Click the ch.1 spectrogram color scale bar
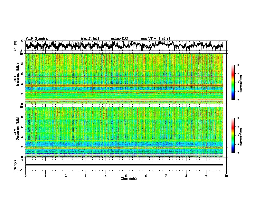 [x=233, y=82]
